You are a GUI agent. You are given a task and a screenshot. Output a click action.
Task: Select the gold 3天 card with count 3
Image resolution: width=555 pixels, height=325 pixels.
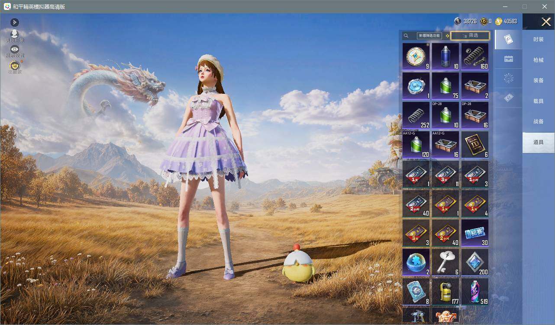click(x=416, y=233)
